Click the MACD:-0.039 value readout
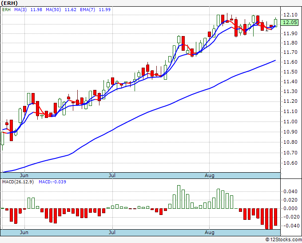The width and height of the screenshot is (302, 243). (52, 182)
